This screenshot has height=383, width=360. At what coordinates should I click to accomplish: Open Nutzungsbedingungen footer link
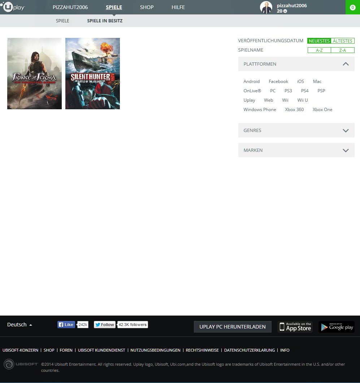point(155,350)
